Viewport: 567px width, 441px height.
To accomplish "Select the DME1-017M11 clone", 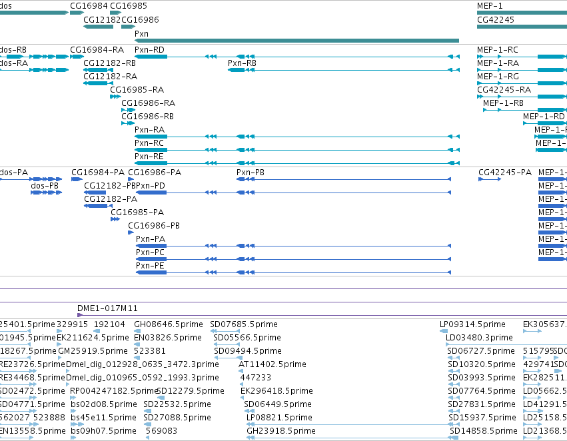I will tap(322, 315).
